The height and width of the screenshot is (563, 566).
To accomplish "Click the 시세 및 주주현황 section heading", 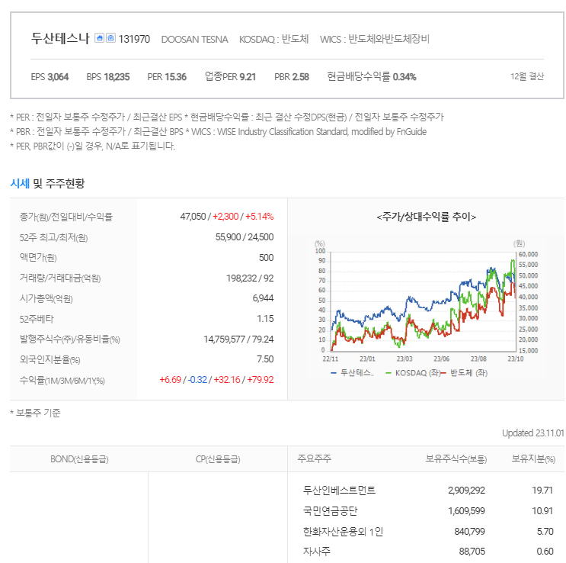I will pos(47,183).
